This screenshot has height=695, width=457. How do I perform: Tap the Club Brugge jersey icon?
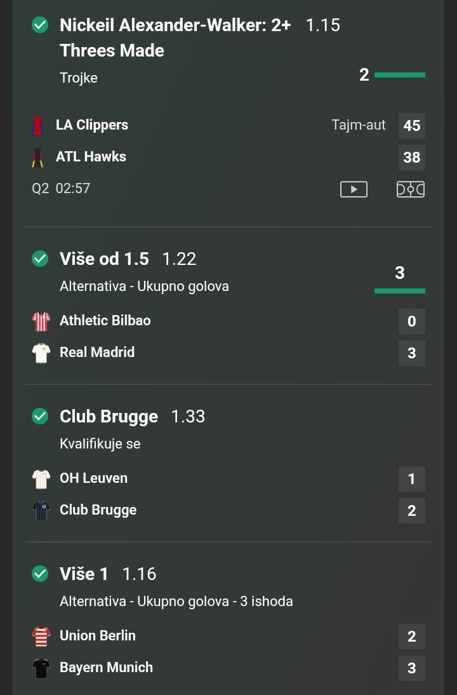click(x=41, y=510)
